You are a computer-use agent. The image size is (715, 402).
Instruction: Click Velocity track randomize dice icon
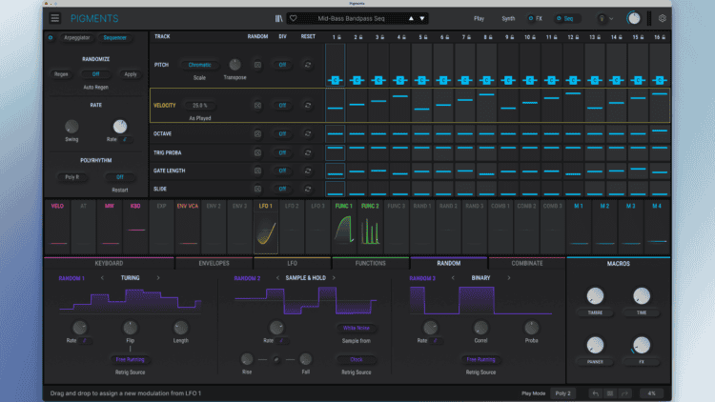click(257, 106)
